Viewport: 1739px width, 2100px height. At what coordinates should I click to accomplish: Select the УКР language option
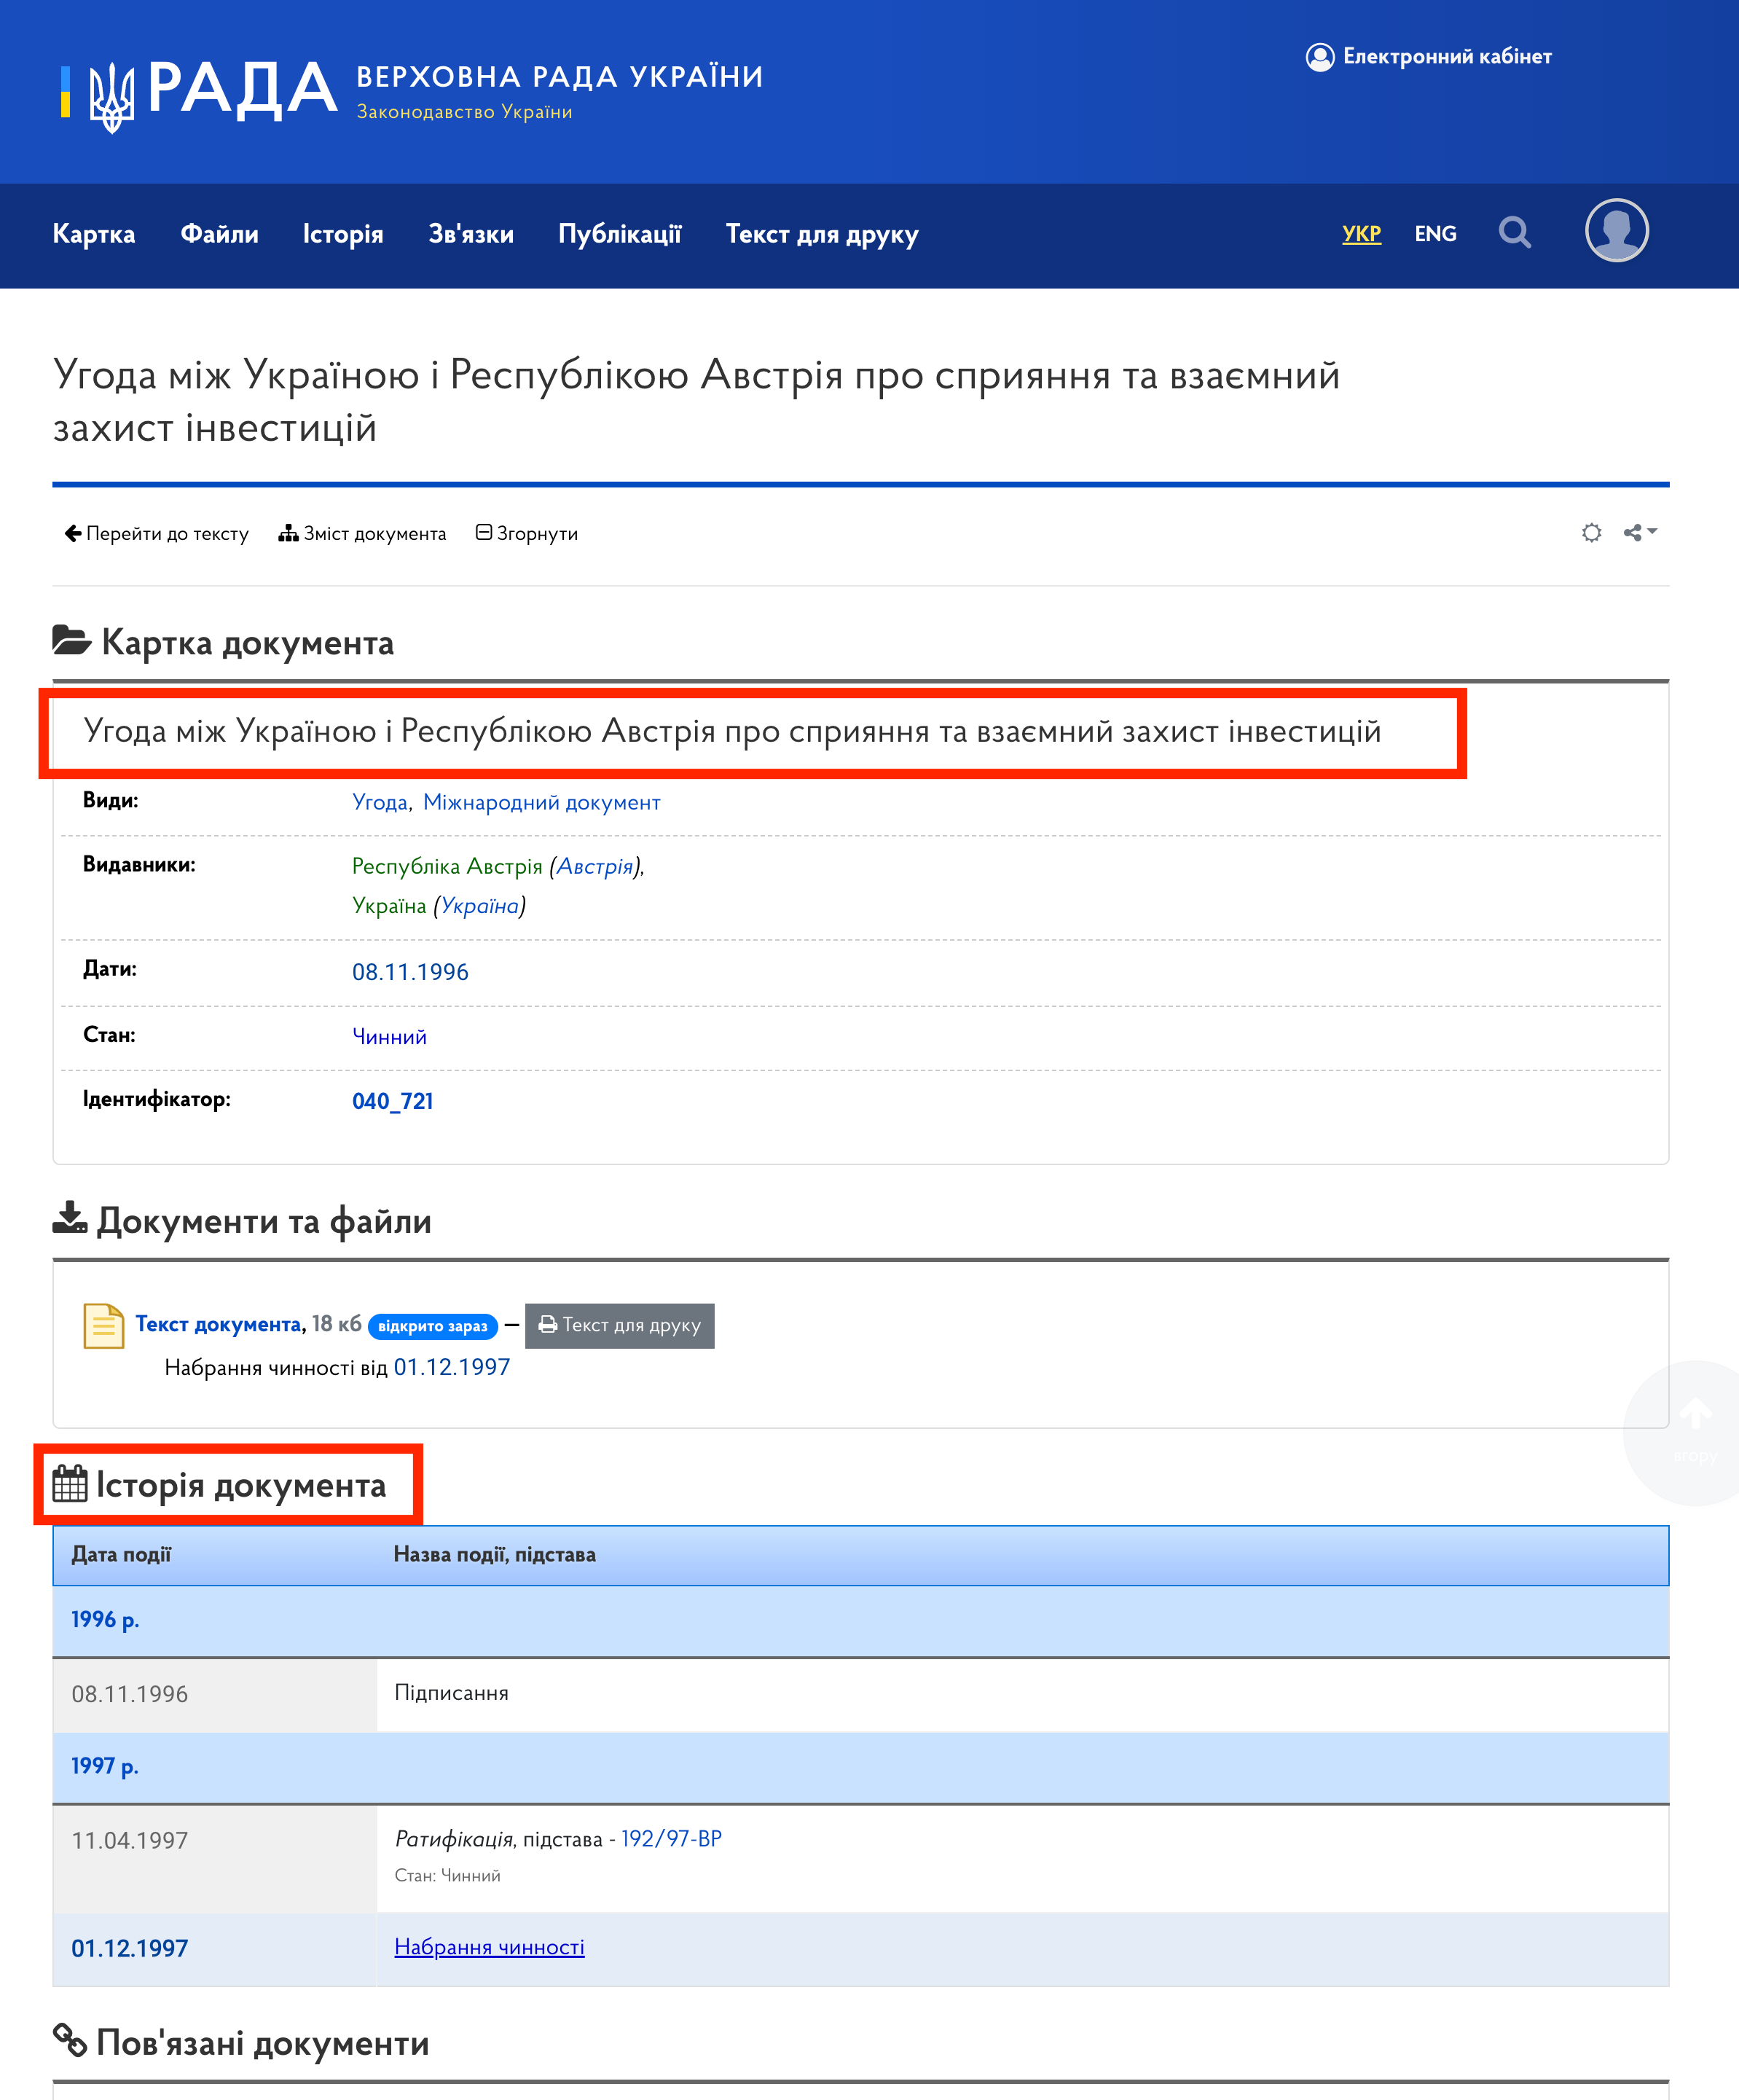1361,234
